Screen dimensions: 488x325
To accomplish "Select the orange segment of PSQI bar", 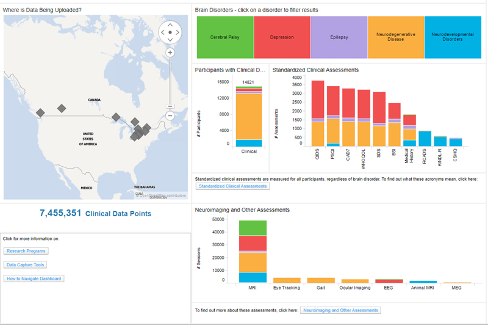I will [333, 131].
